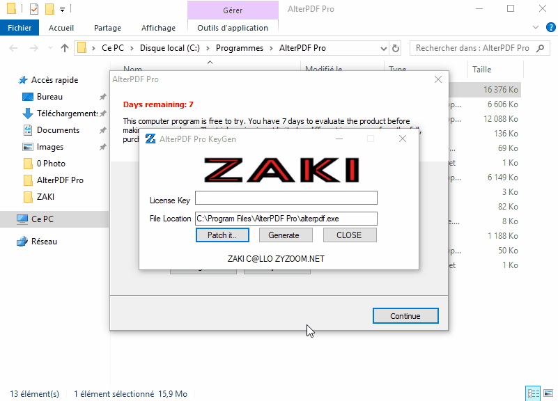558x401 pixels.
Task: Open Bureau in the navigation pane
Action: point(50,97)
